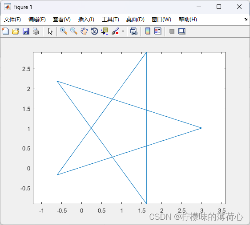Click the x-axis tick label -1
This screenshot has width=250, height=225.
tap(41, 211)
